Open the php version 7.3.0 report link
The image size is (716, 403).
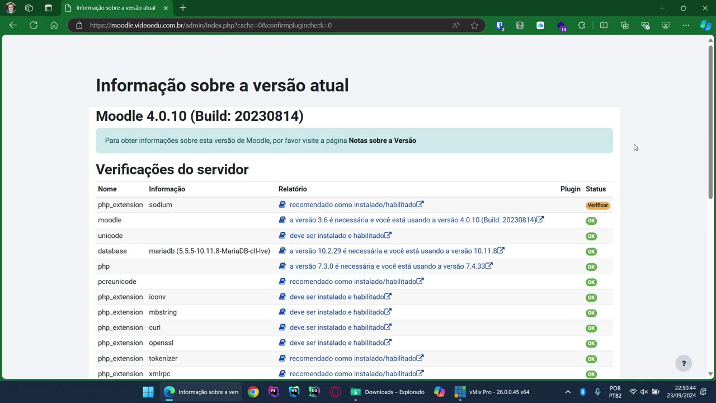[390, 266]
